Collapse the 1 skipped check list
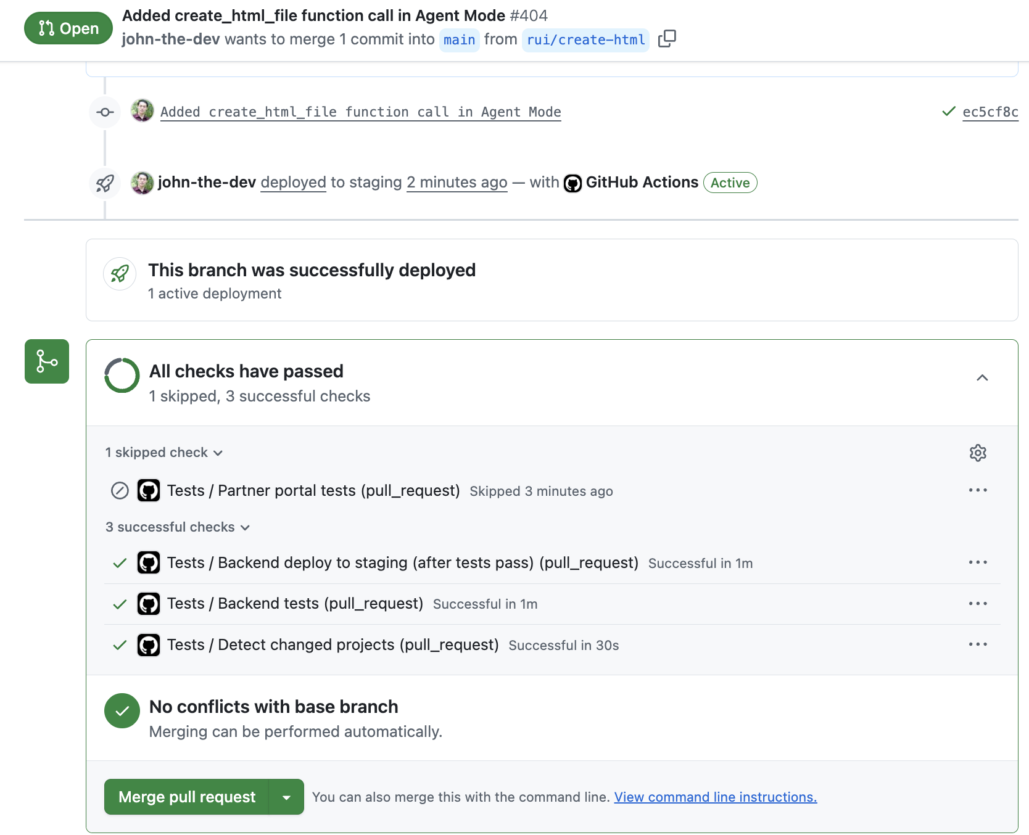This screenshot has width=1029, height=835. (163, 452)
